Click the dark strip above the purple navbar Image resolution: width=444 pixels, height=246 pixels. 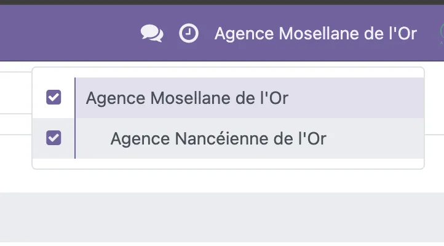click(x=222, y=2)
